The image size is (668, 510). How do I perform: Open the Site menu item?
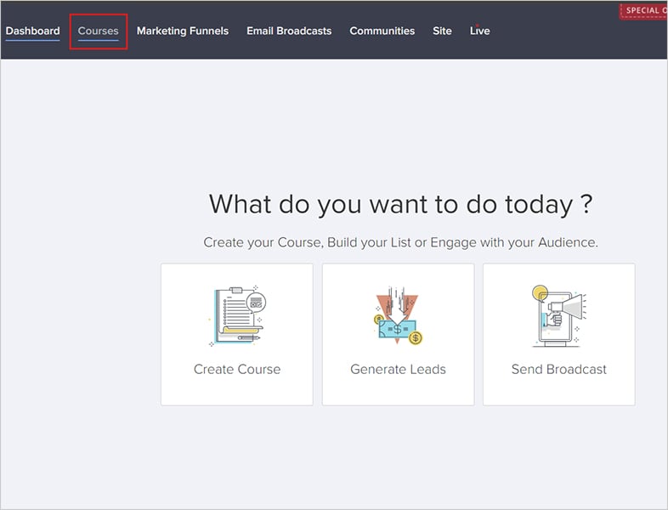pos(442,31)
